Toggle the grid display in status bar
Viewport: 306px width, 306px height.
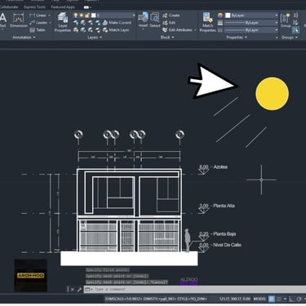(x=272, y=299)
